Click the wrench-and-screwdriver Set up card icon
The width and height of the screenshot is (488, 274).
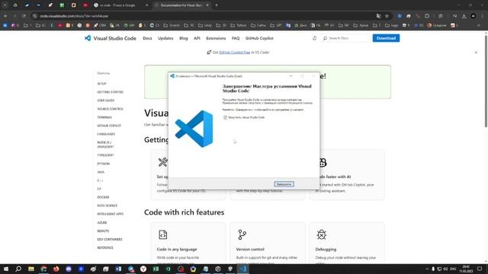tap(162, 162)
